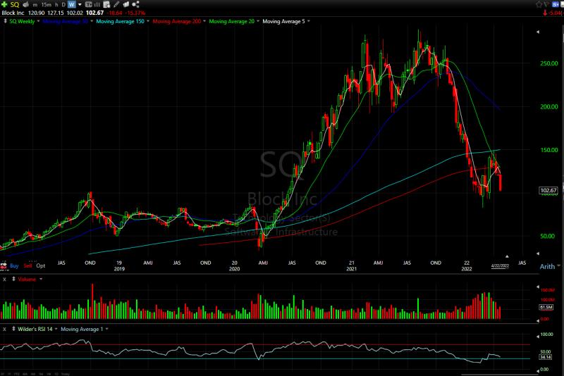Switch to the 15m timeframe
This screenshot has width=564, height=376.
[46, 5]
